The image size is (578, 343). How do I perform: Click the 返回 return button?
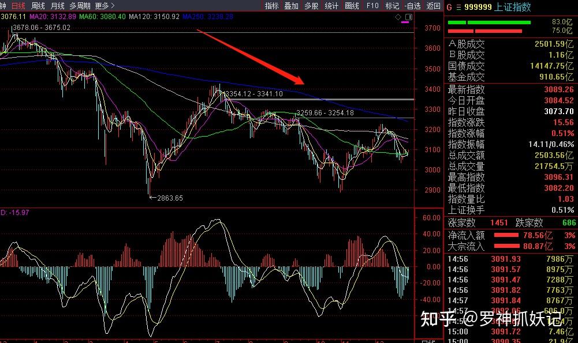(x=433, y=6)
